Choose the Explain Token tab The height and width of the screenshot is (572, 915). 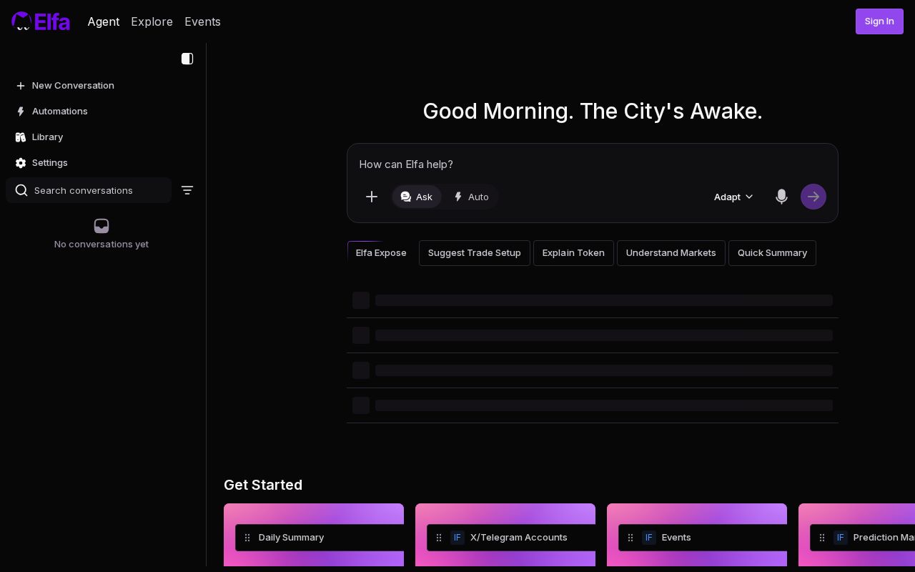click(x=573, y=253)
